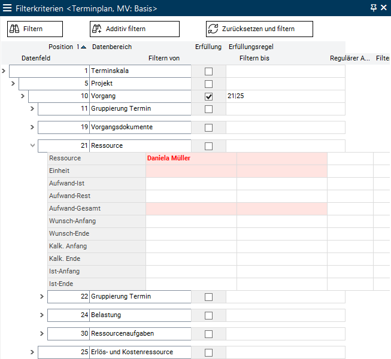Image resolution: width=391 pixels, height=359 pixels.
Task: Expand the Erlös- und Kostenressource row
Action: [x=32, y=352]
